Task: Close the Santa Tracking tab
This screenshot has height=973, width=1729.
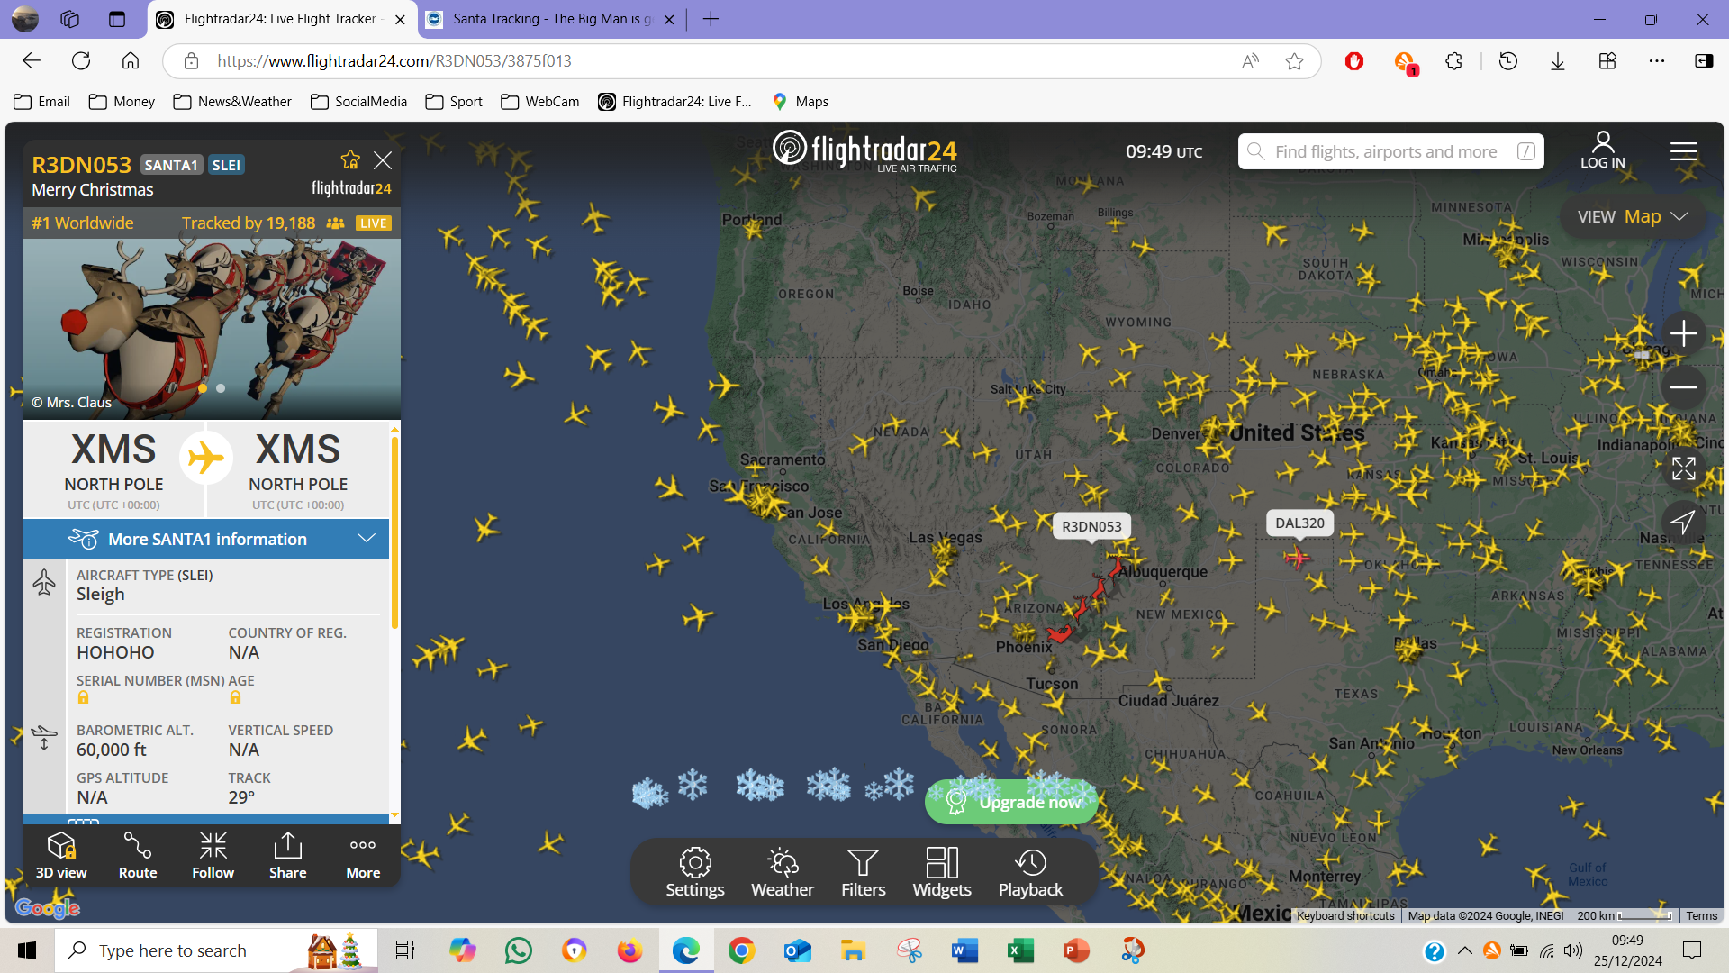Action: 669,19
